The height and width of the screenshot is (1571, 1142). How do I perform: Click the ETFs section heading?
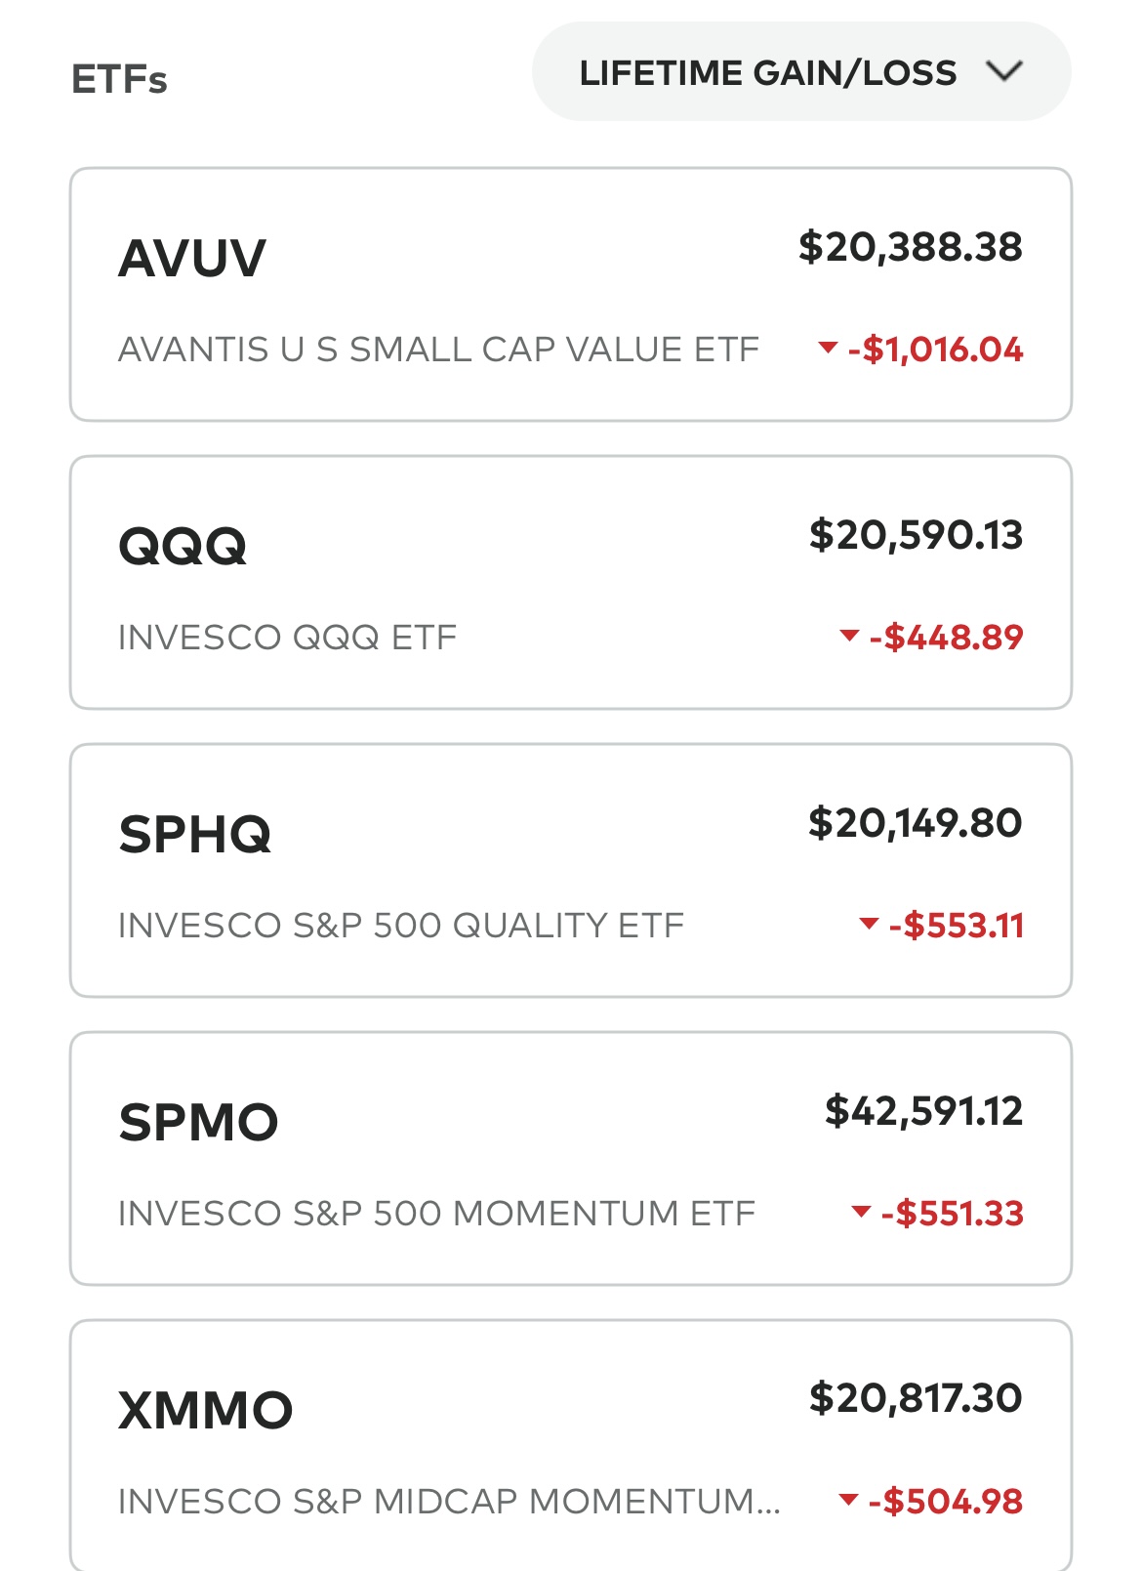(119, 79)
